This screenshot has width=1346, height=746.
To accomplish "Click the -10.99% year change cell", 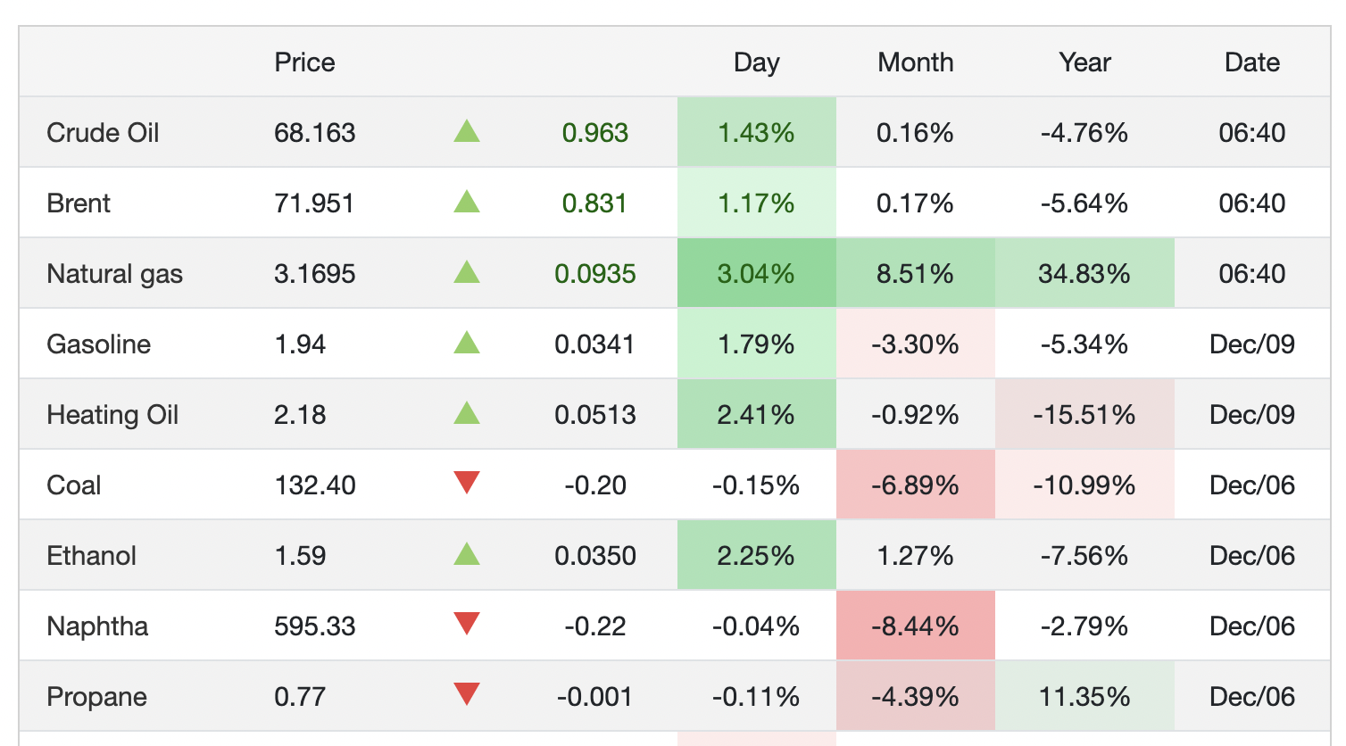I will click(x=1084, y=485).
